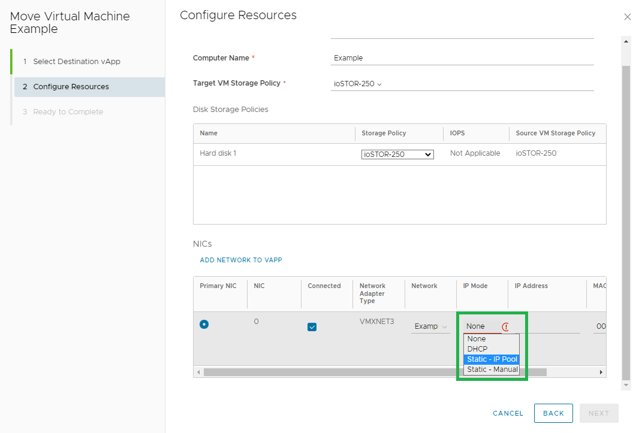
Task: Click the NICs table horizontal scrollbar thumb
Action: pos(375,373)
